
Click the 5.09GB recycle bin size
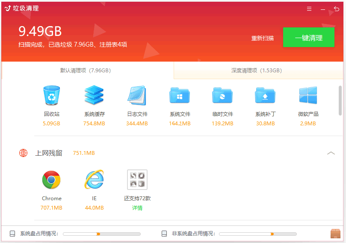51,123
